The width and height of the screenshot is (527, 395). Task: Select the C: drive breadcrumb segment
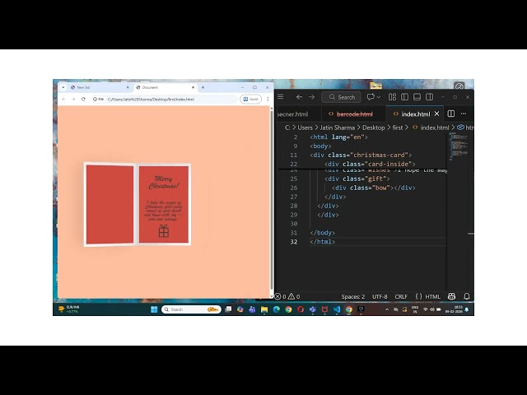[287, 128]
